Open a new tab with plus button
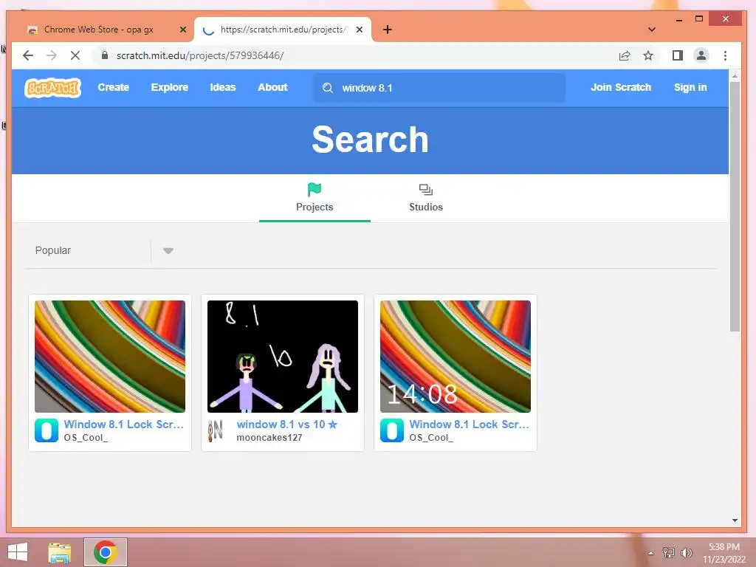The height and width of the screenshot is (567, 756). click(387, 30)
